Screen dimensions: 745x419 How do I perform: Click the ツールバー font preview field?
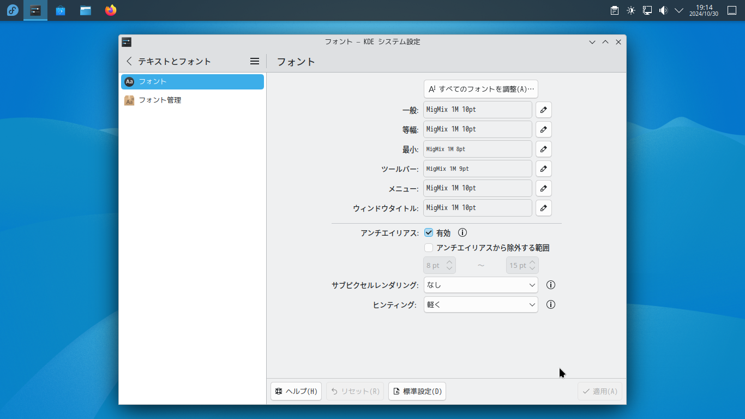478,169
